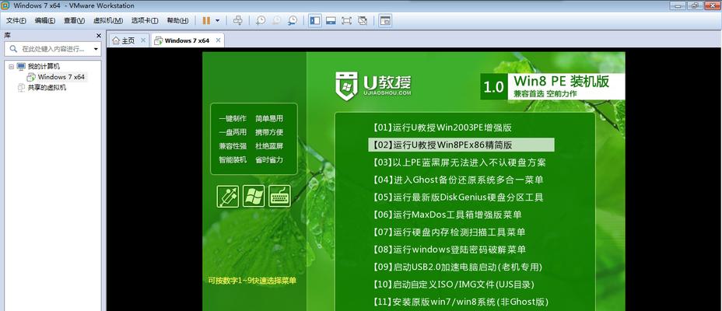Image resolution: width=722 pixels, height=311 pixels.
Task: Select Windows 7 x64 in library tree
Action: [x=61, y=77]
